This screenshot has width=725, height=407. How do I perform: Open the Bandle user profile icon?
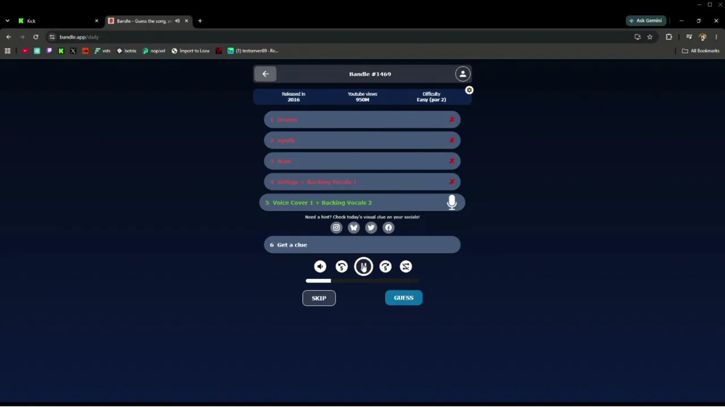(463, 74)
